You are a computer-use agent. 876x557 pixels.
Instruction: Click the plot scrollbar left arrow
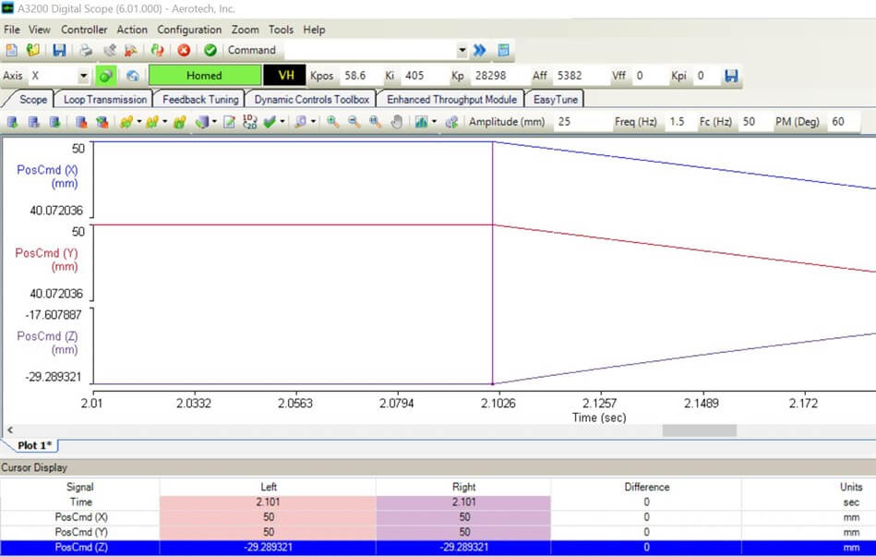[x=9, y=430]
